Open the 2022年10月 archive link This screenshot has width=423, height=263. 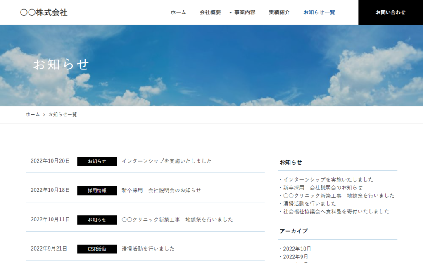[x=297, y=249]
